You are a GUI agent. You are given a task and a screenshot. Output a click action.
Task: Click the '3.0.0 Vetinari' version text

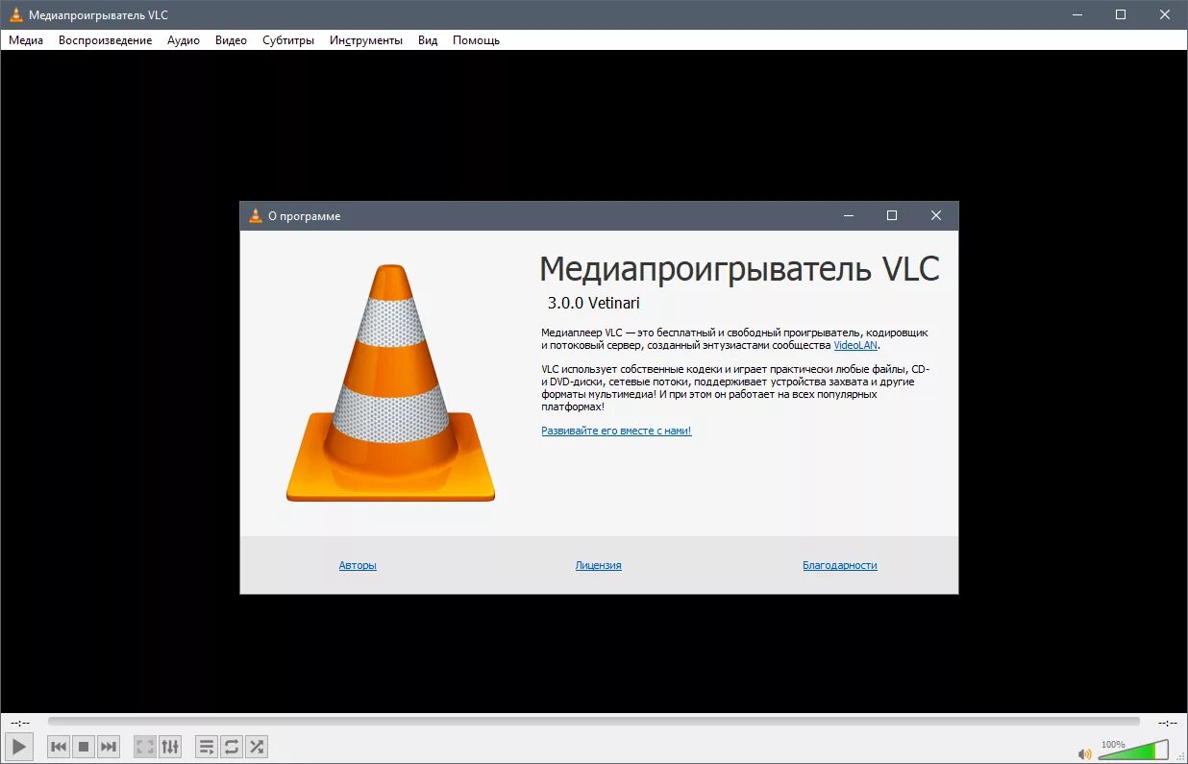(593, 303)
